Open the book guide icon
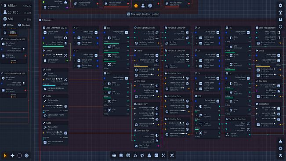 click(281, 19)
